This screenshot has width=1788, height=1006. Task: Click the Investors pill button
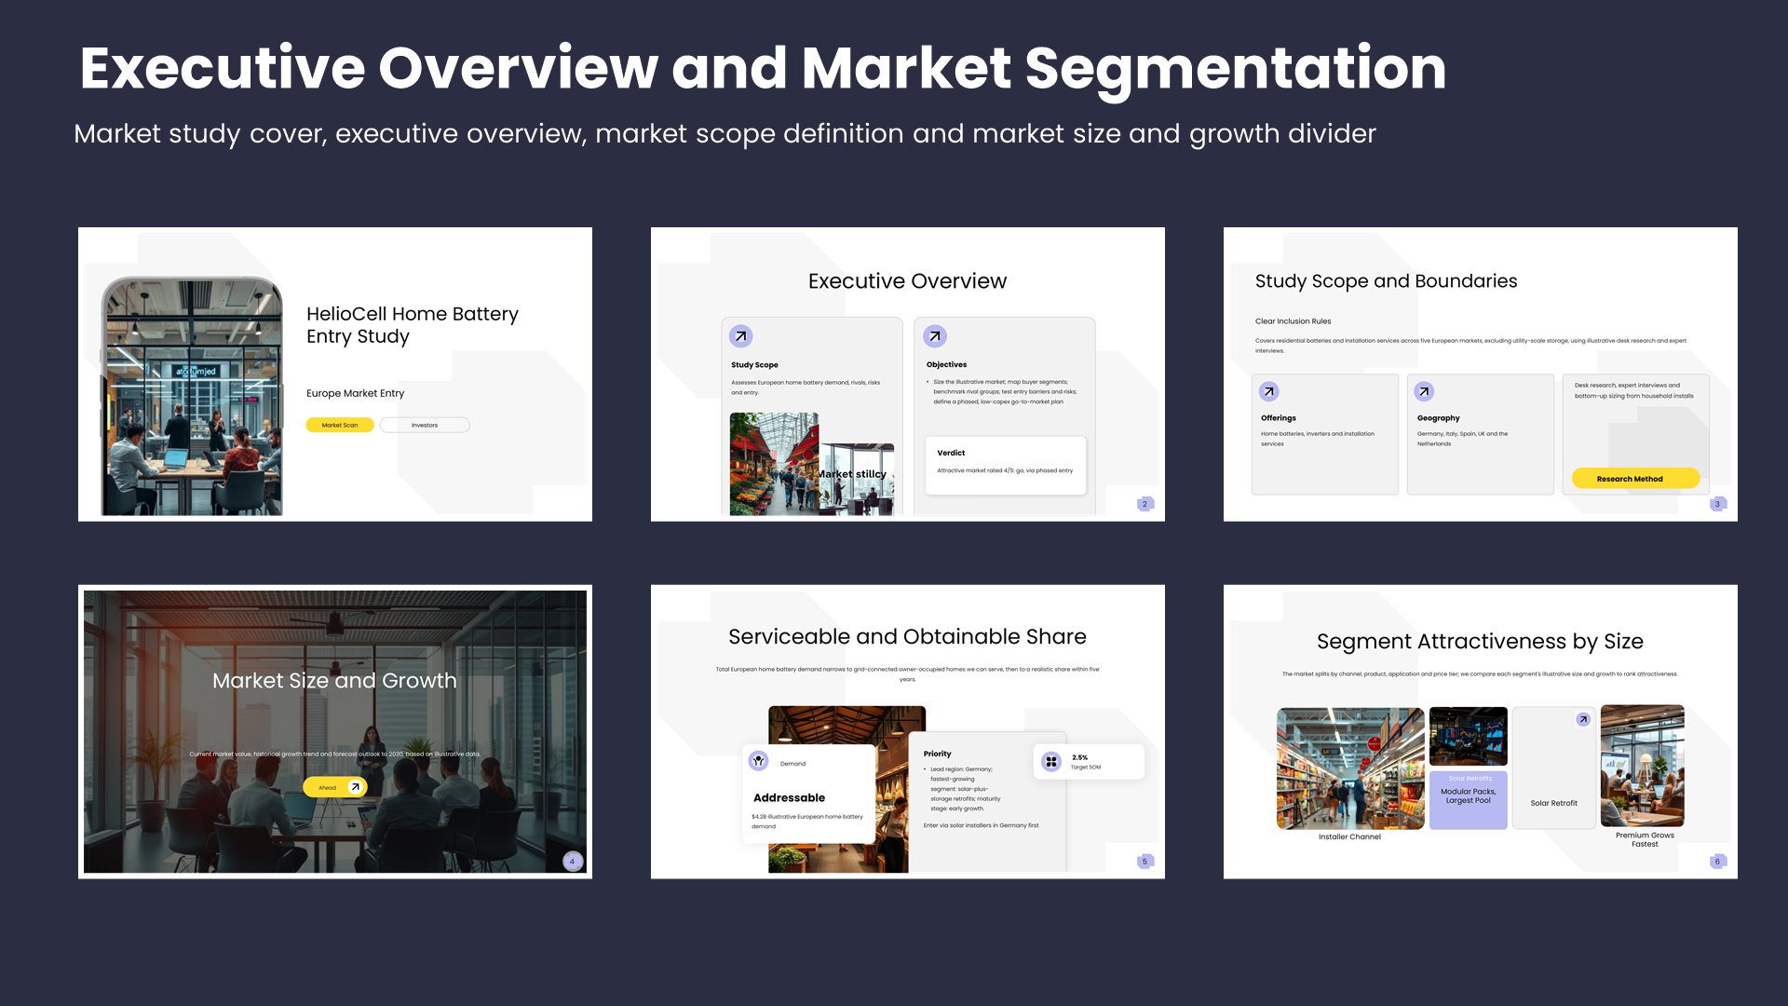425,425
